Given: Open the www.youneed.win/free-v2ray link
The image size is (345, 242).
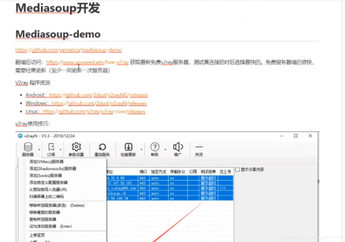Looking at the screenshot, I should [87, 62].
